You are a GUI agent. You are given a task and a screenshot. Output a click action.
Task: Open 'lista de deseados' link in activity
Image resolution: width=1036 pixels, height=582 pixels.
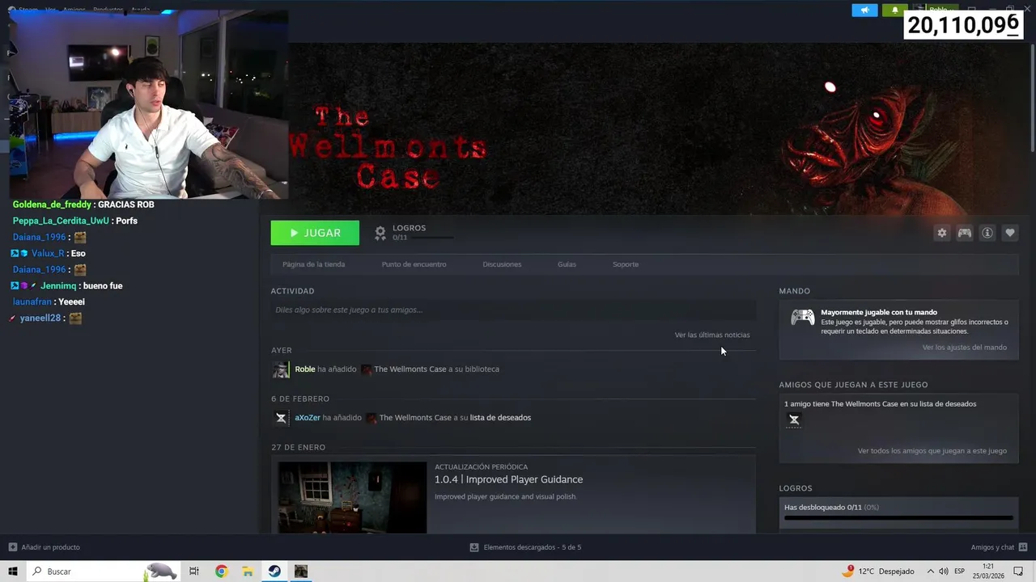tap(500, 418)
